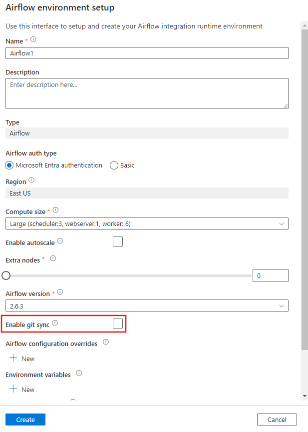Select the Basic authentication radio button
The width and height of the screenshot is (308, 432).
[x=114, y=165]
